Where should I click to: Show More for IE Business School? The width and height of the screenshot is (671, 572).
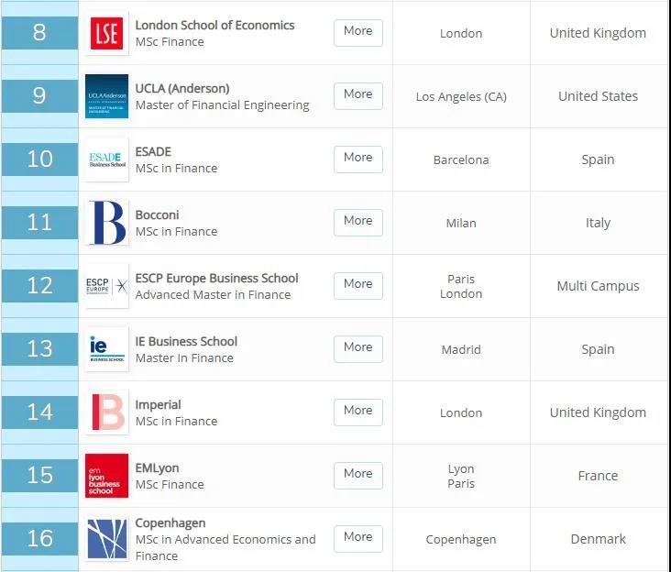click(x=358, y=349)
